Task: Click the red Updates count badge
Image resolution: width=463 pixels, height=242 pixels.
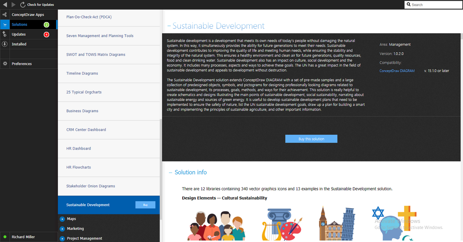Action: [x=46, y=34]
